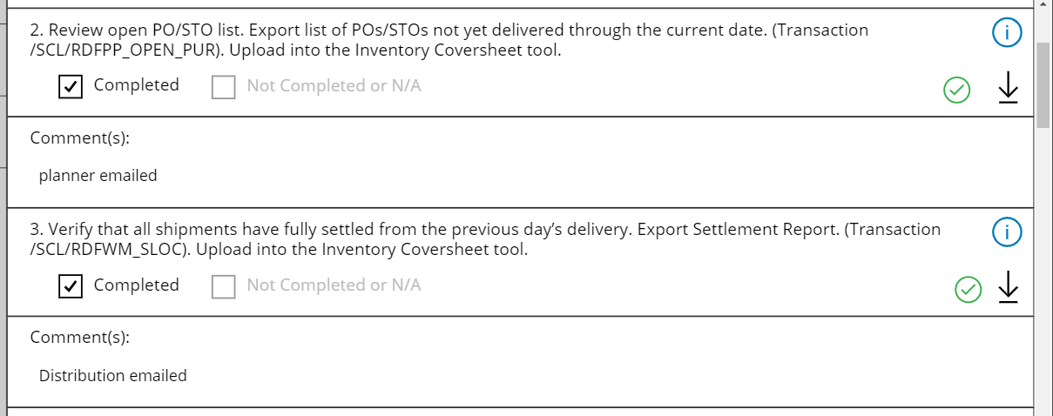The image size is (1053, 416).
Task: Open info icon for step 3 shipment settlement
Action: 1007,233
